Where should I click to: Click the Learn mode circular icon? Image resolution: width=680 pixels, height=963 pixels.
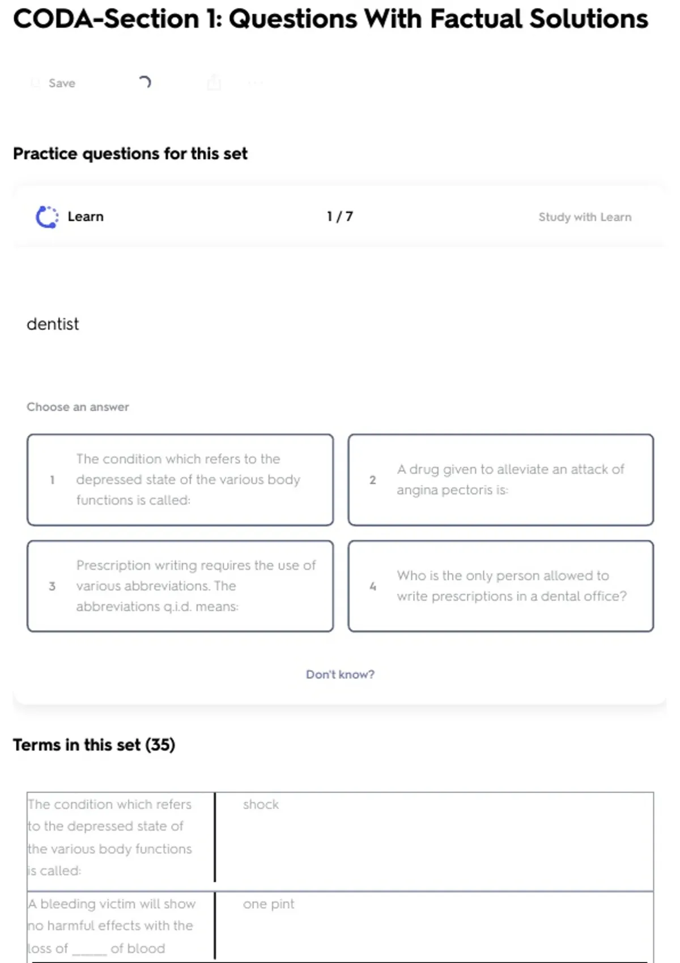pos(47,217)
